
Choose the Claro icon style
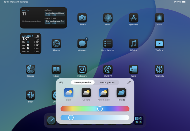(x=69, y=93)
